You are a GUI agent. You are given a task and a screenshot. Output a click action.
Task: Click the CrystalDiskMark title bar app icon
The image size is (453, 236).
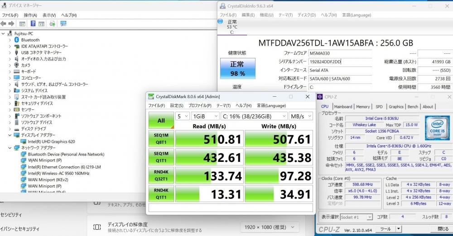151,97
